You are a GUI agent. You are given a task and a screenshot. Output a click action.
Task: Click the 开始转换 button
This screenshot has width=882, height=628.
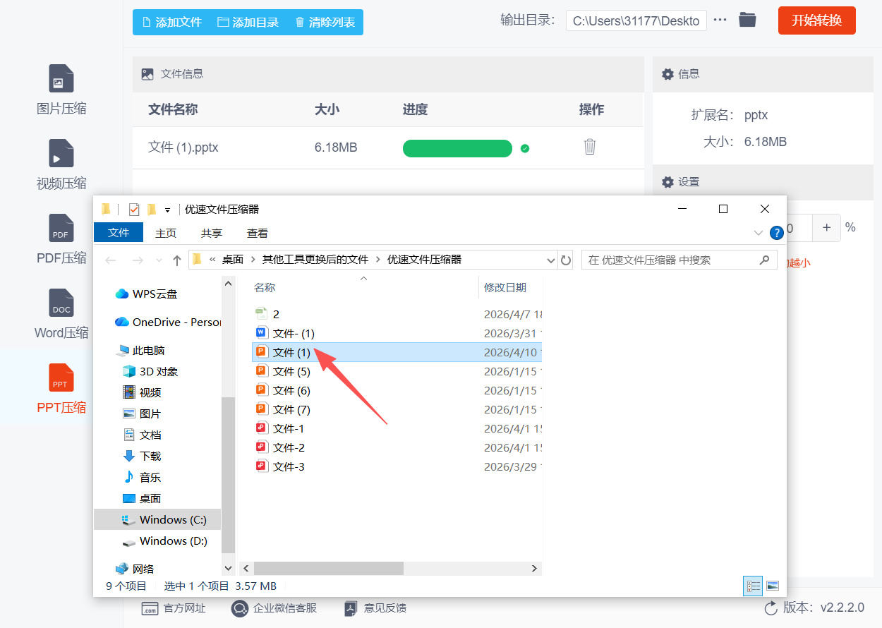[816, 20]
